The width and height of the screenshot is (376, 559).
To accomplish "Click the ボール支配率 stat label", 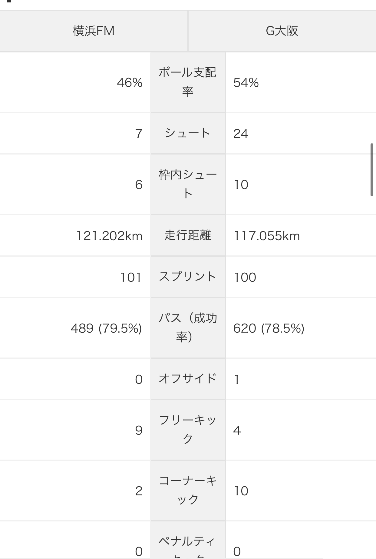I will 188,82.
